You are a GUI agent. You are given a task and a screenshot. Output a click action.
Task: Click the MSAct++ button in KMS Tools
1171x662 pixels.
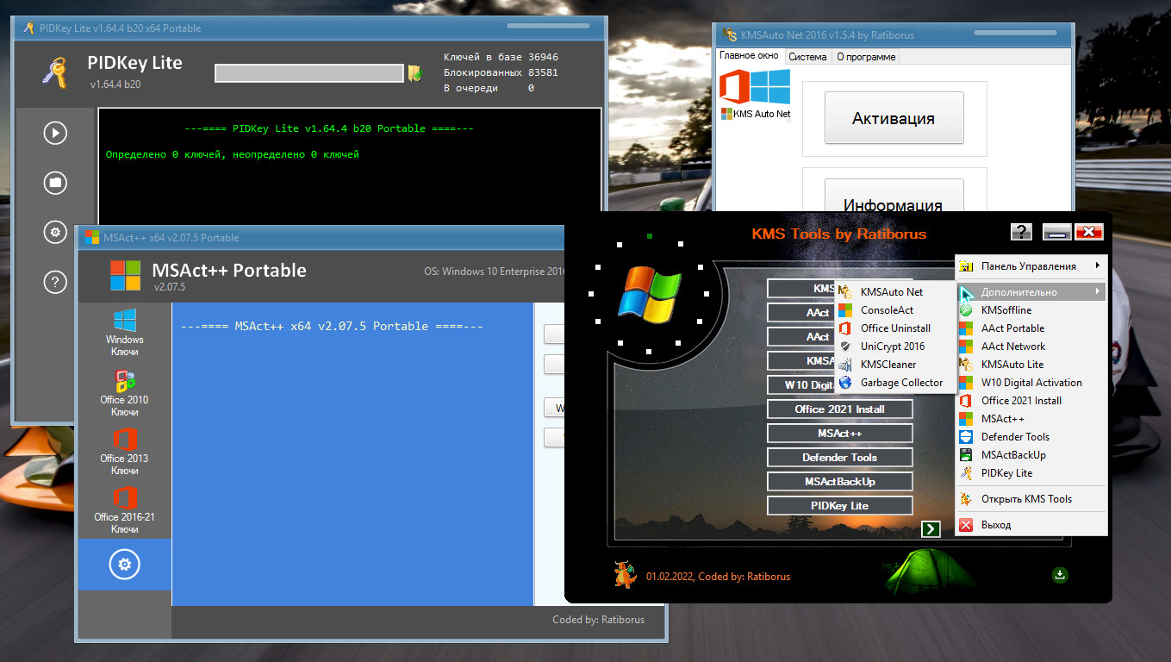[839, 433]
